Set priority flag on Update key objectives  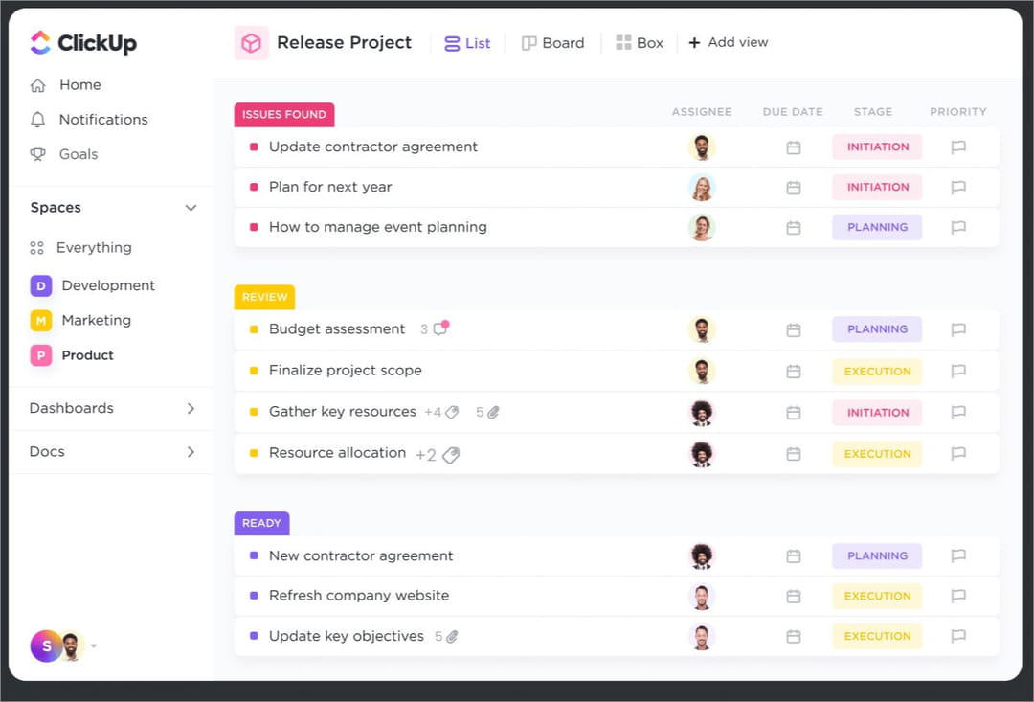[x=958, y=636]
